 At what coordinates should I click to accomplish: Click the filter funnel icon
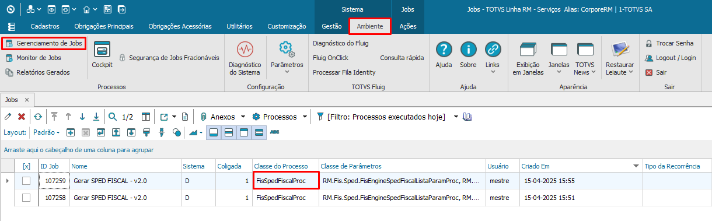point(320,117)
